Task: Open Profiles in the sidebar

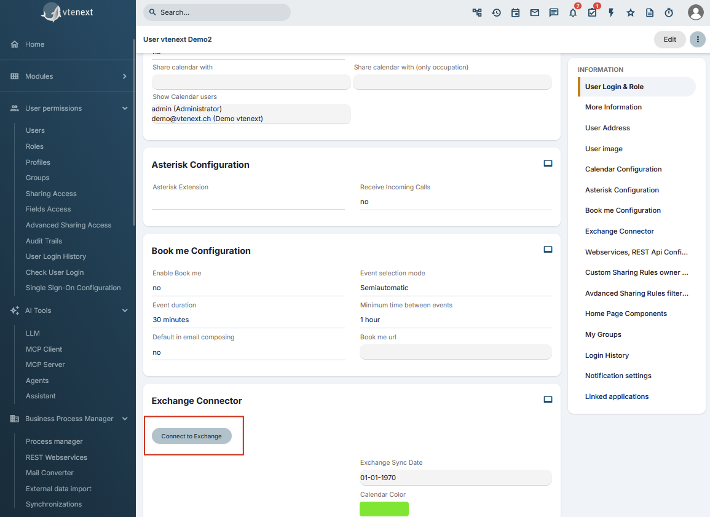Action: point(38,162)
